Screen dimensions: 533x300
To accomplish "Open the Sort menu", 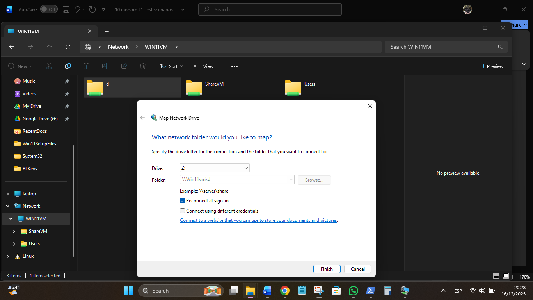I will (171, 66).
